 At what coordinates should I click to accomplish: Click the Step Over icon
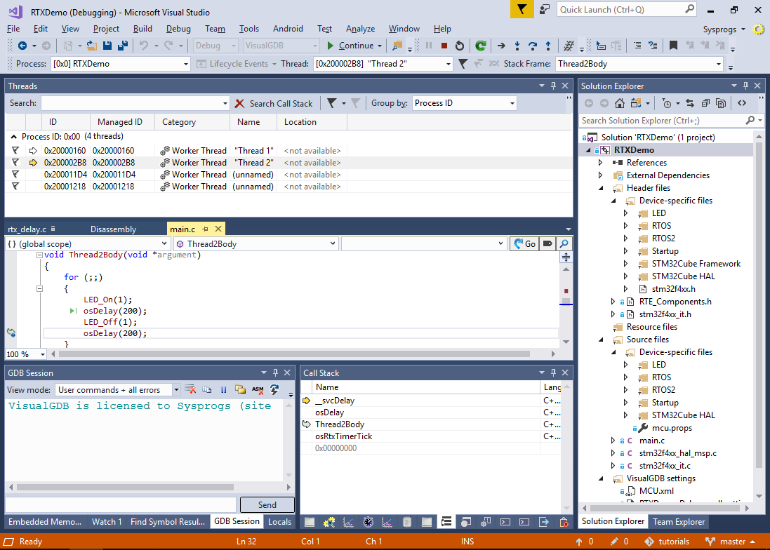pos(533,46)
